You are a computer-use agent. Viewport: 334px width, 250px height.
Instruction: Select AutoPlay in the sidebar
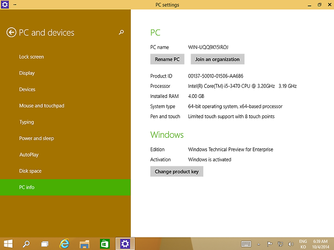pos(29,155)
